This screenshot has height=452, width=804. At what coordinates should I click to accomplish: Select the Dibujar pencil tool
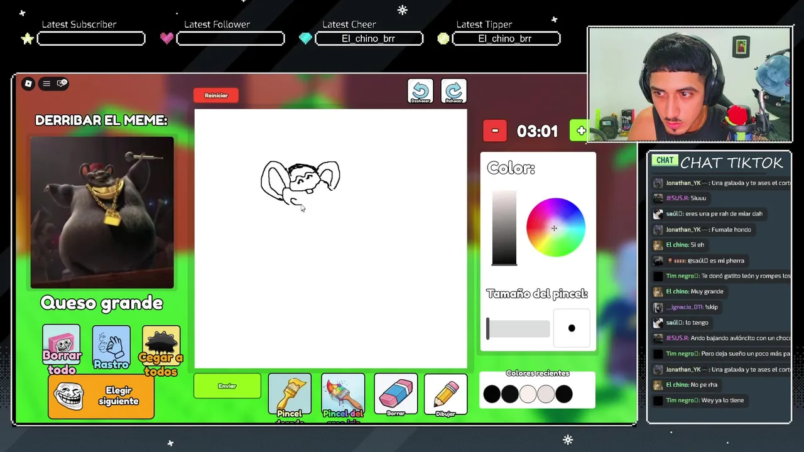pyautogui.click(x=445, y=394)
